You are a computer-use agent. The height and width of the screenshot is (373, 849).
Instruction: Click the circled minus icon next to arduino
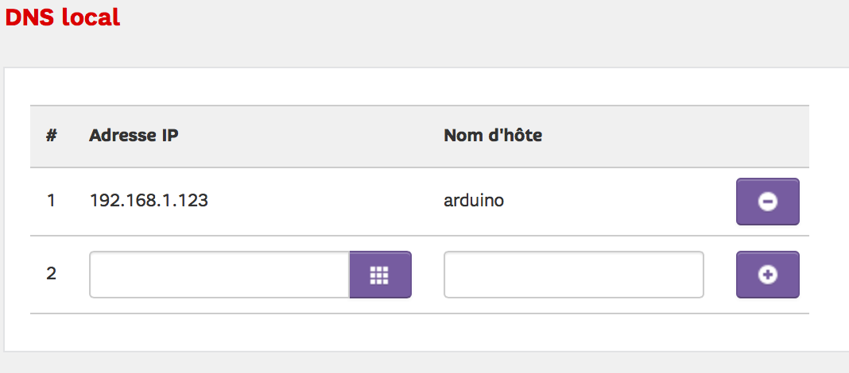(x=767, y=202)
